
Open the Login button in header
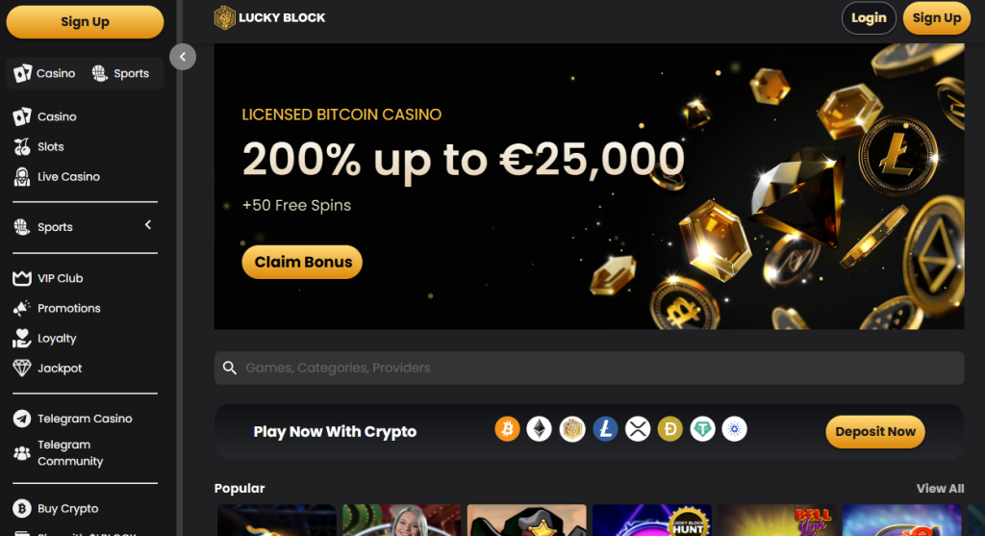tap(869, 18)
